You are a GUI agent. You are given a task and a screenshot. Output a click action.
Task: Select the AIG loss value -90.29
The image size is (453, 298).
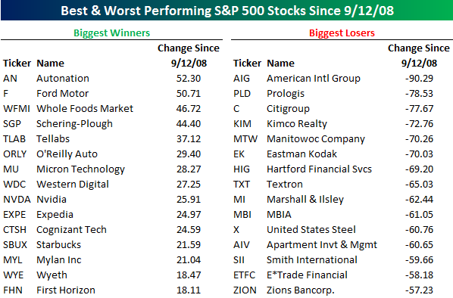point(419,78)
